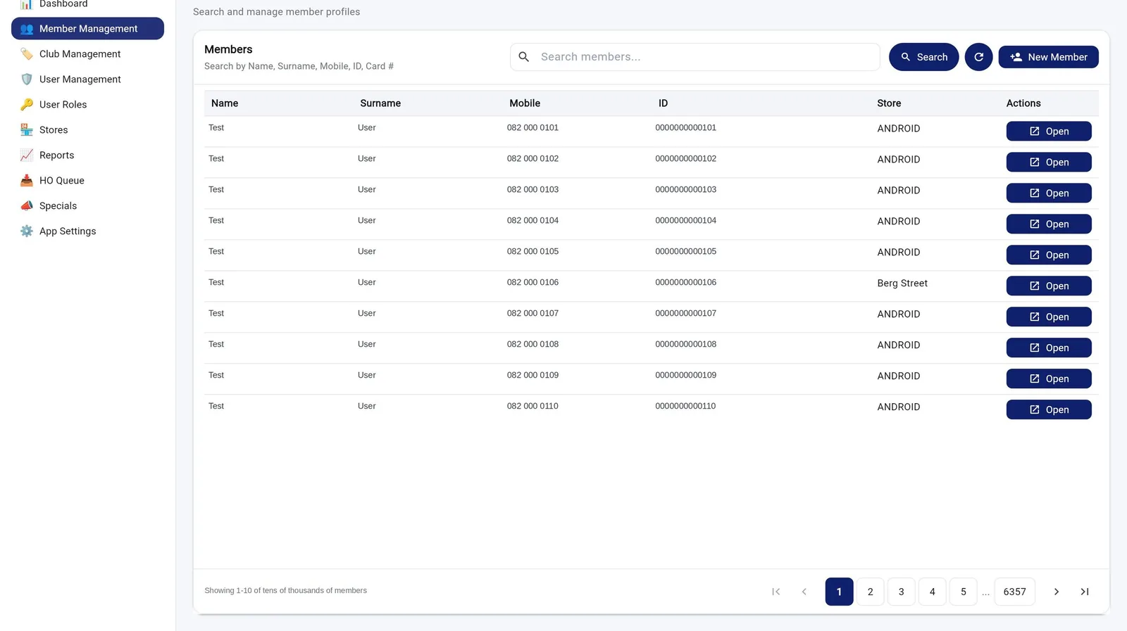1127x631 pixels.
Task: Click the current page 1 button
Action: point(839,592)
